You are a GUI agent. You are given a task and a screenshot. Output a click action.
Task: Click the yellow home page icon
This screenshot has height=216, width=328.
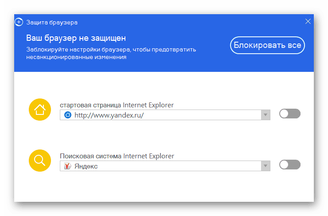(40, 109)
